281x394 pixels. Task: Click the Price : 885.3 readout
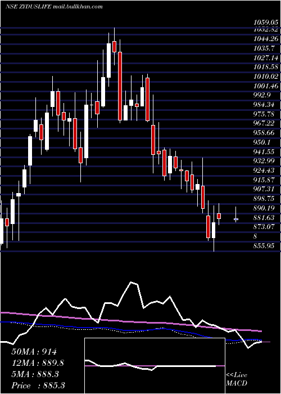(38, 386)
